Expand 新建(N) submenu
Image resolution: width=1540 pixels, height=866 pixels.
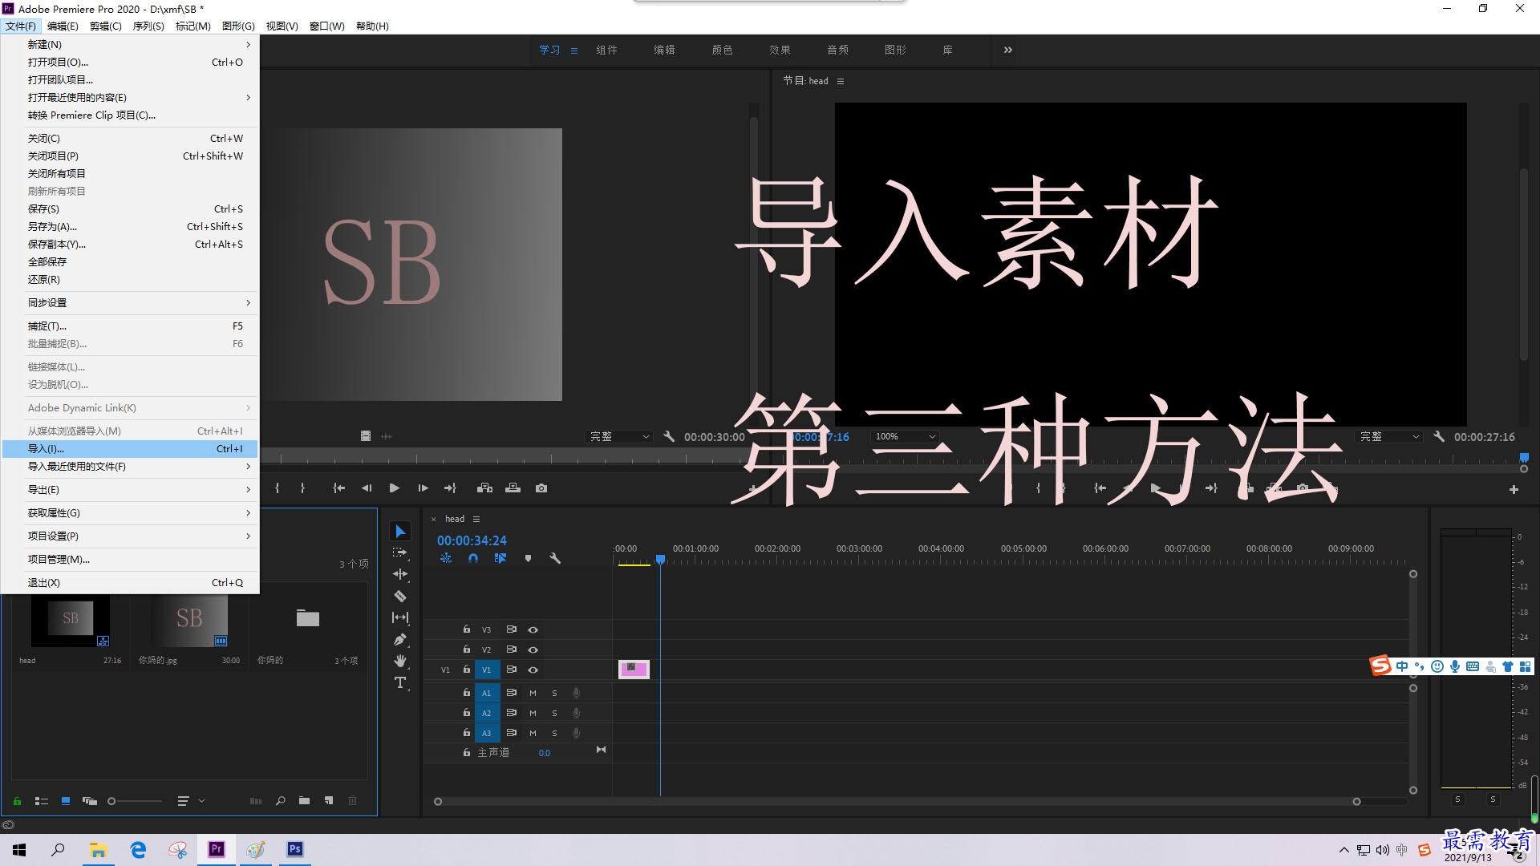[130, 44]
